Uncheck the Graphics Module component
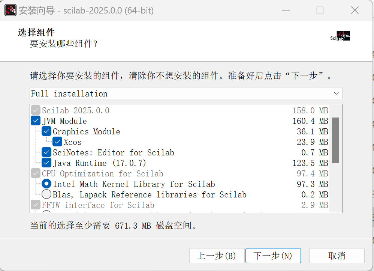This screenshot has height=271, width=374. 46,131
